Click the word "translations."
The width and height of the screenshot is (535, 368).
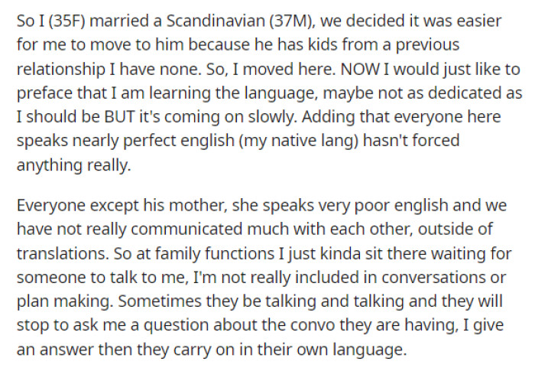pos(63,254)
